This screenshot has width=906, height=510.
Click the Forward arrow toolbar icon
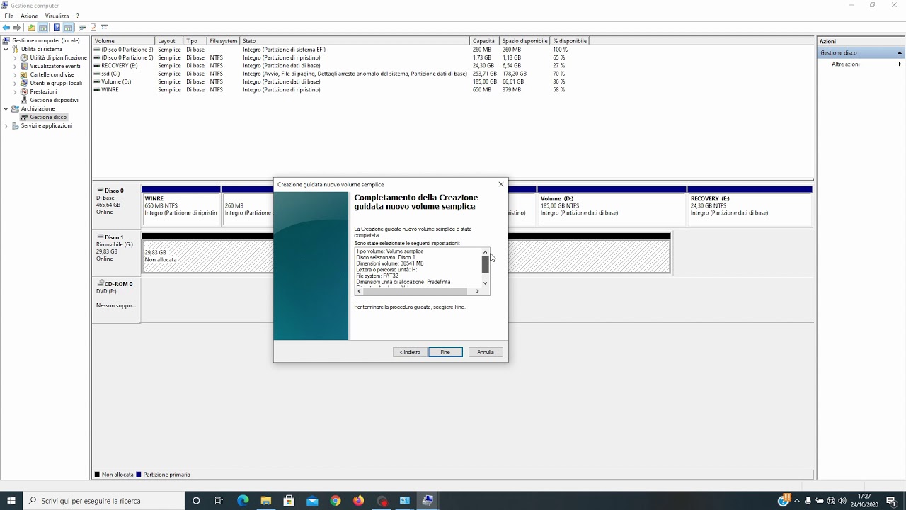pyautogui.click(x=17, y=28)
